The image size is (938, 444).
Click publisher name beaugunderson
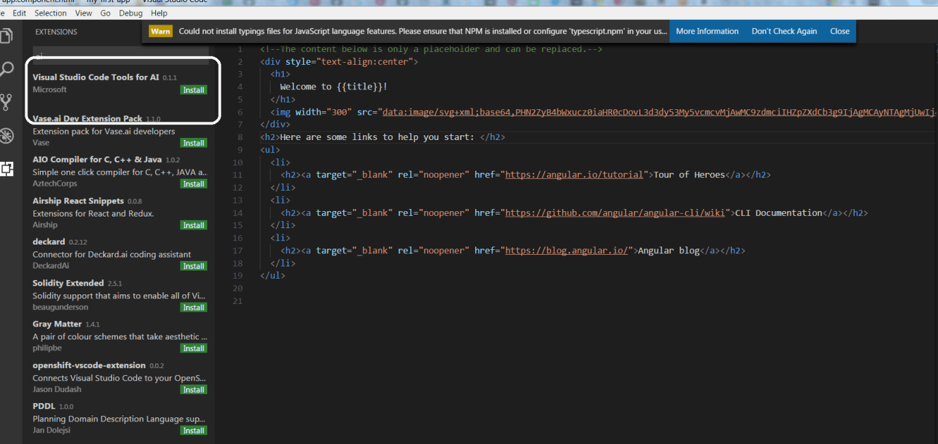pos(60,307)
